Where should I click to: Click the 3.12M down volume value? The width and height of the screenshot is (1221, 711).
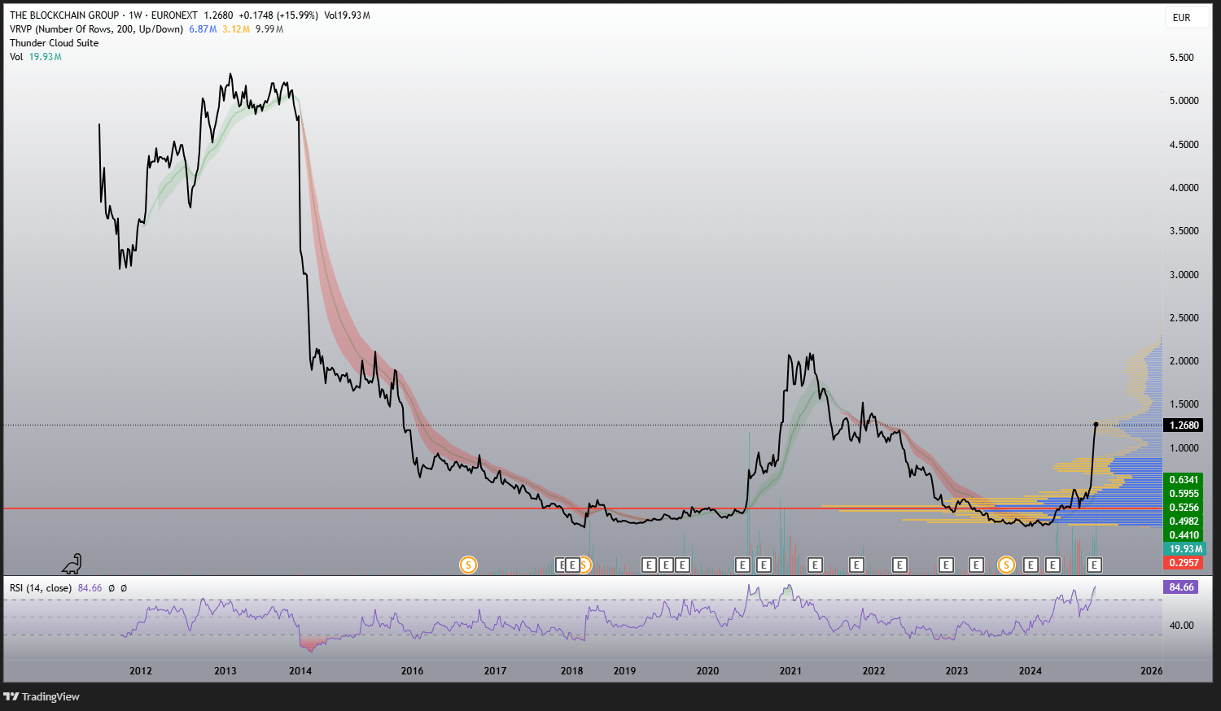[x=236, y=29]
